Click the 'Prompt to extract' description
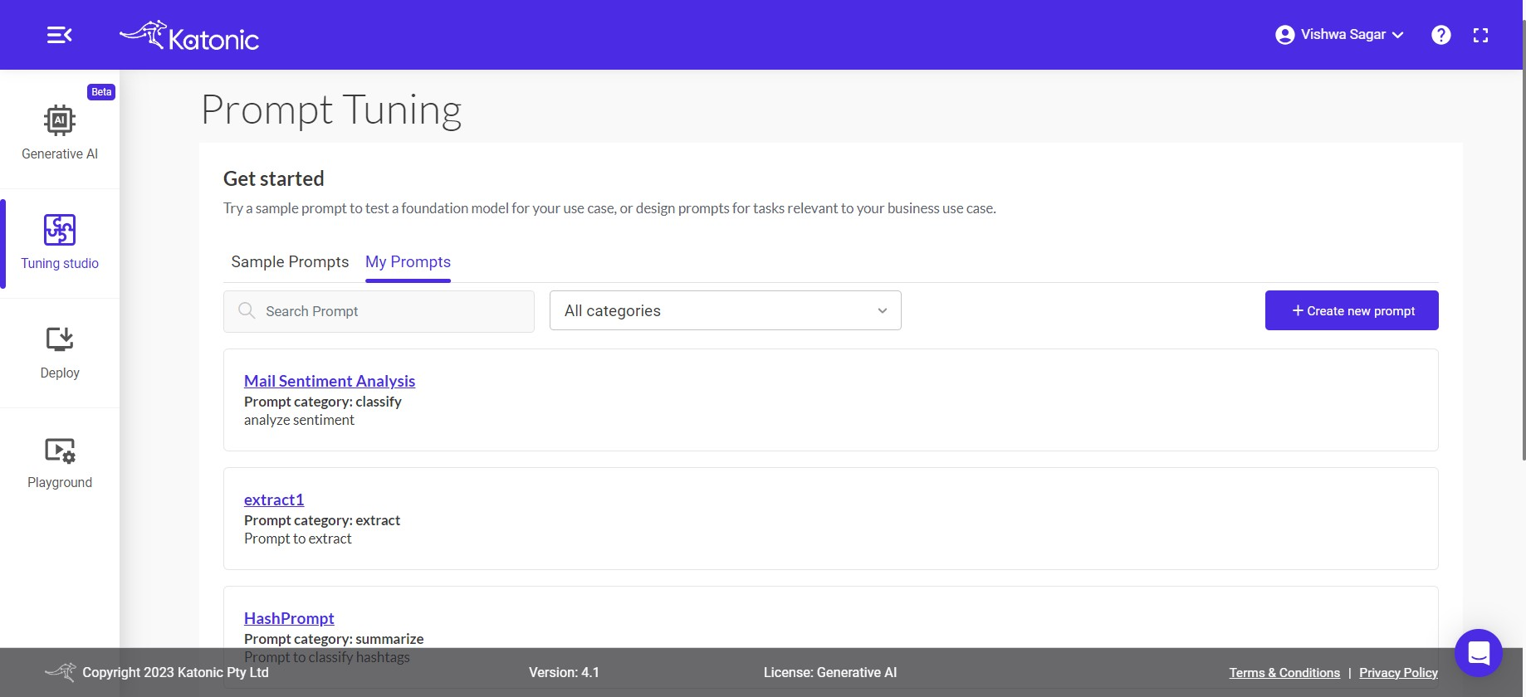The height and width of the screenshot is (697, 1526). point(298,539)
